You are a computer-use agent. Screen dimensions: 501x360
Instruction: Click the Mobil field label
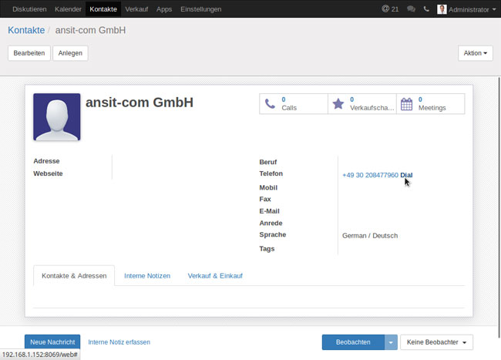(x=268, y=187)
